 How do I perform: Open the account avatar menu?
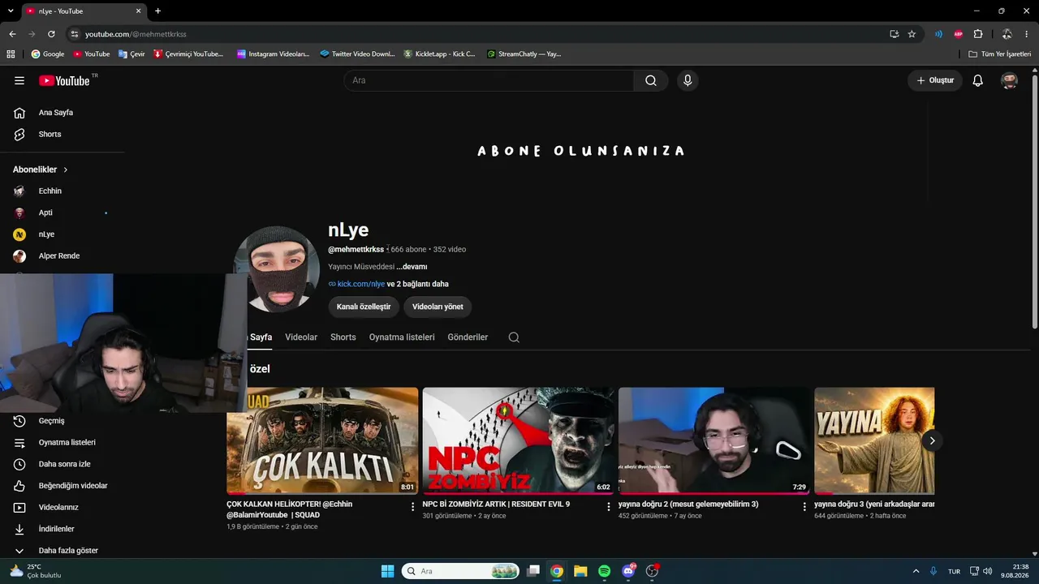(x=1009, y=80)
